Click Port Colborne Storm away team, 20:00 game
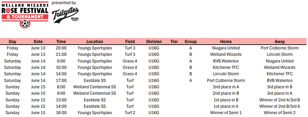This screenshot has width=308, height=117. coord(280,48)
